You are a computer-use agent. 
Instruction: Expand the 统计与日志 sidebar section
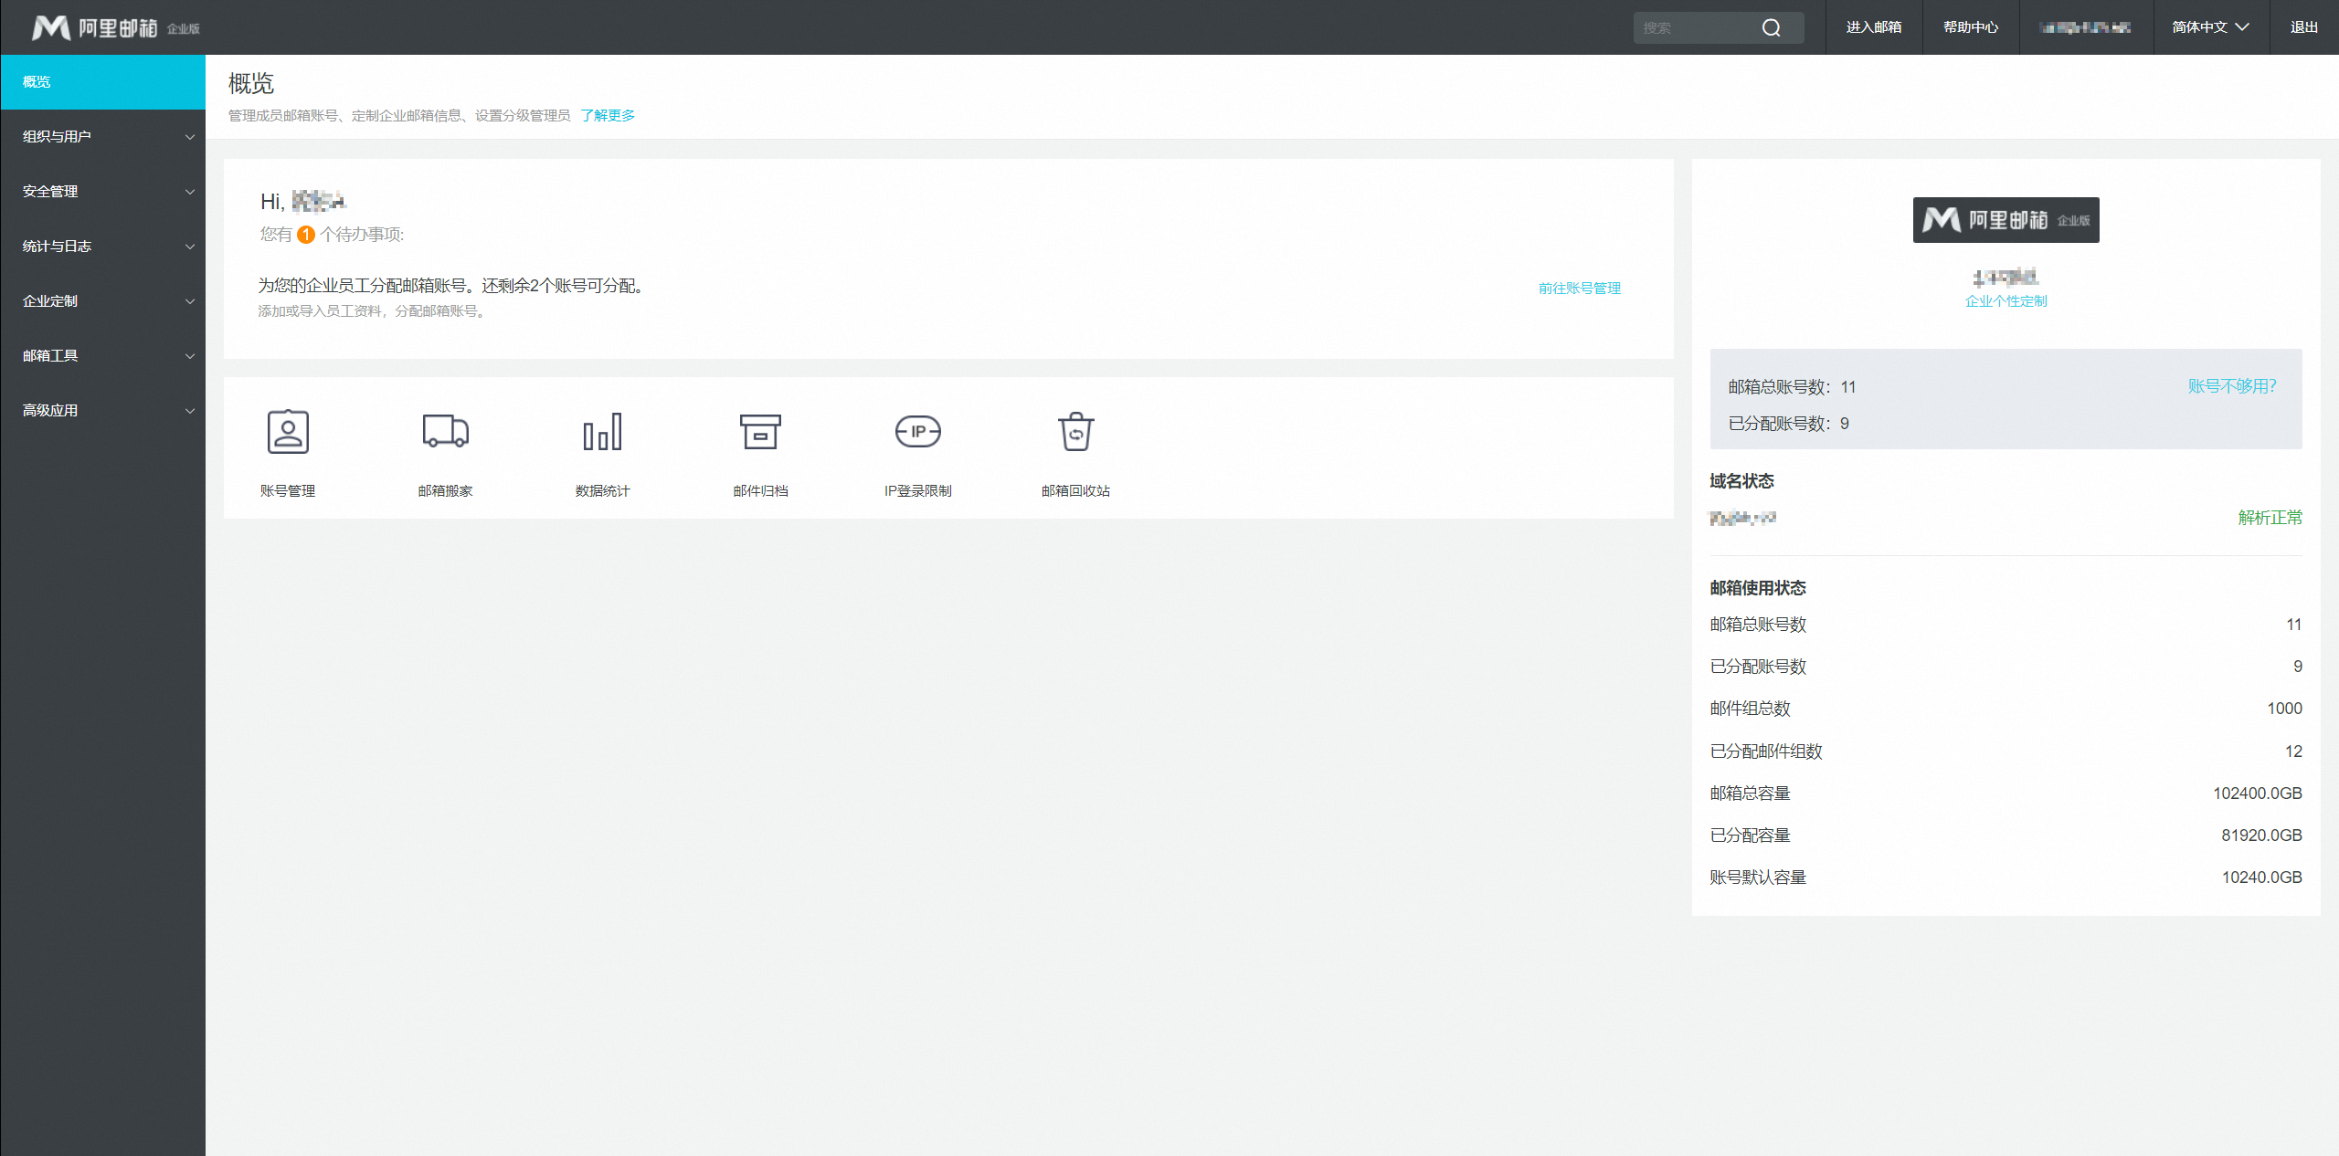[102, 247]
